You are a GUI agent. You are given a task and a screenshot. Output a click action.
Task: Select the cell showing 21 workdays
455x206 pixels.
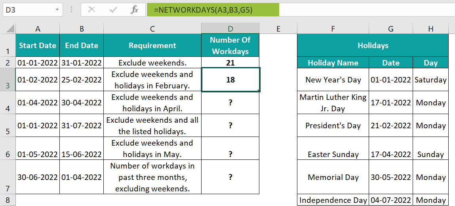[x=230, y=62]
